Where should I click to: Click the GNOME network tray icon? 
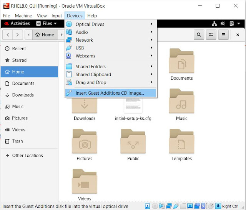[214, 24]
